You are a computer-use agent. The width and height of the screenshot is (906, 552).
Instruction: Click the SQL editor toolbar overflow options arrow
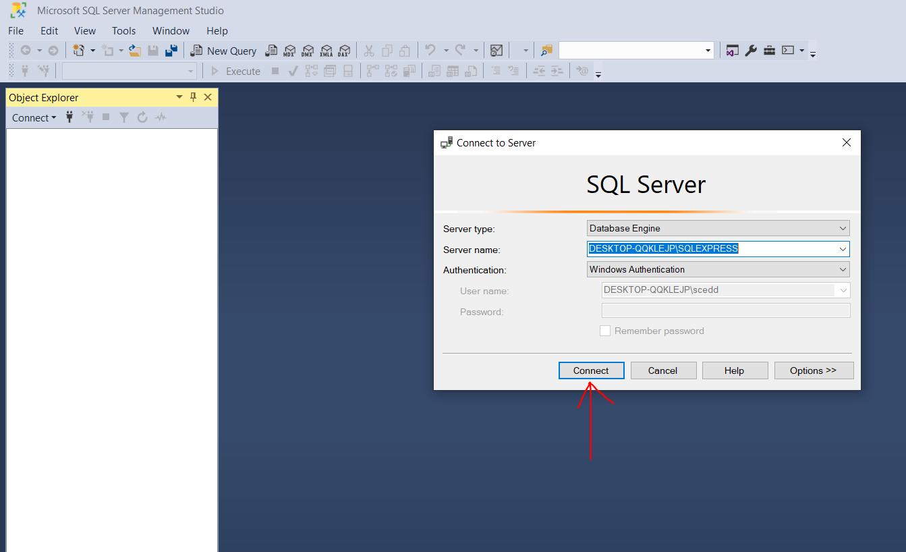(x=598, y=74)
